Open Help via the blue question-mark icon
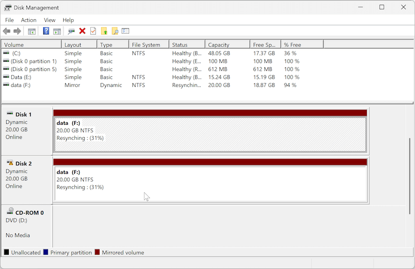This screenshot has width=415, height=269. coord(46,31)
